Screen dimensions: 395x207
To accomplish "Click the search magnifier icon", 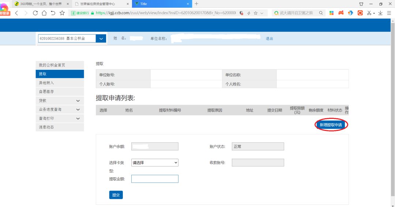I will [x=321, y=13].
